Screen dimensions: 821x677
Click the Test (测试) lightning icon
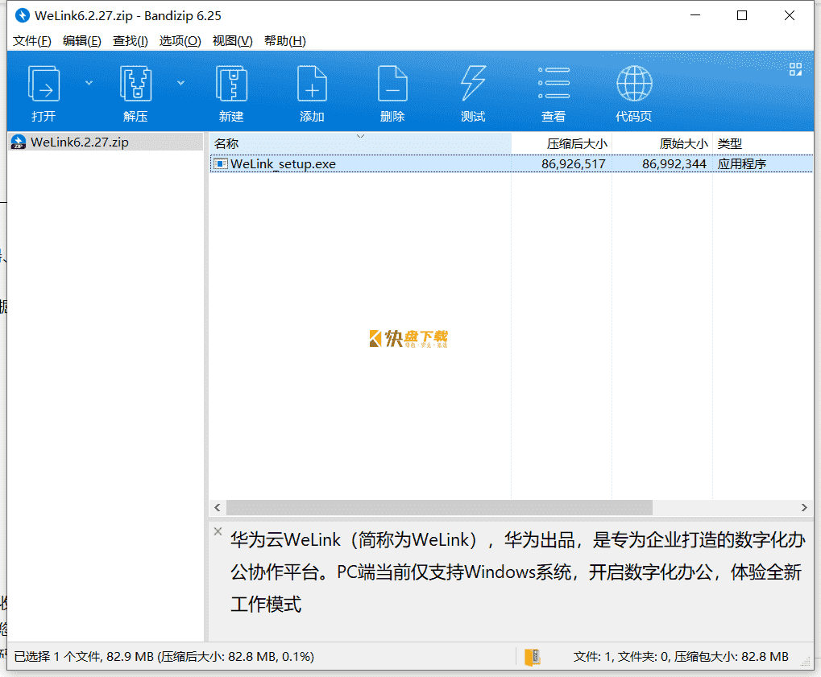[473, 84]
